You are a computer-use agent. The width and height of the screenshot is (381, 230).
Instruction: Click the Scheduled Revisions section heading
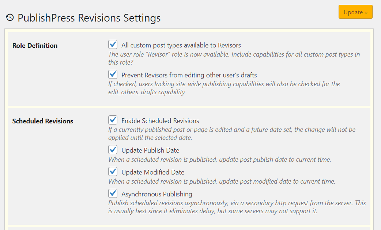pyautogui.click(x=42, y=121)
